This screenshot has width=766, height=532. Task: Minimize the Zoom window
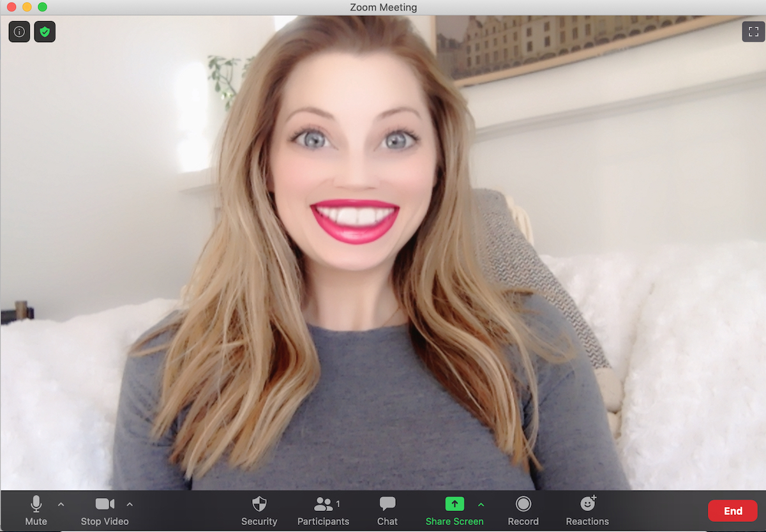pos(27,7)
